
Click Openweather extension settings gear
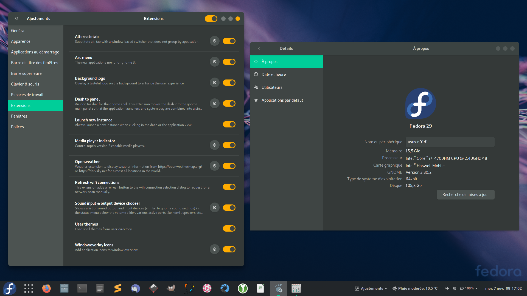point(214,166)
